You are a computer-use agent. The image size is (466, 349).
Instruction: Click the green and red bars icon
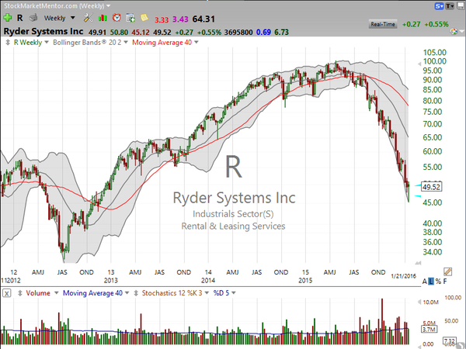[103, 18]
